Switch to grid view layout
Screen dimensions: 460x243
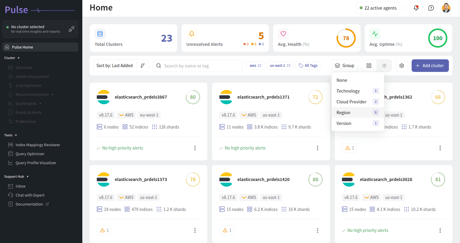pos(369,66)
